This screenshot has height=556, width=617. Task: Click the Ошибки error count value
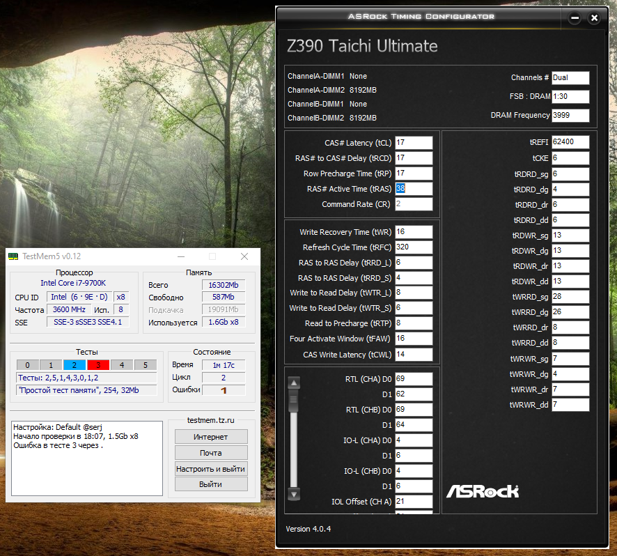pos(224,390)
